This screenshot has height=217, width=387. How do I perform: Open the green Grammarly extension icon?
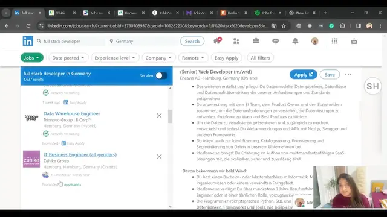point(331,26)
